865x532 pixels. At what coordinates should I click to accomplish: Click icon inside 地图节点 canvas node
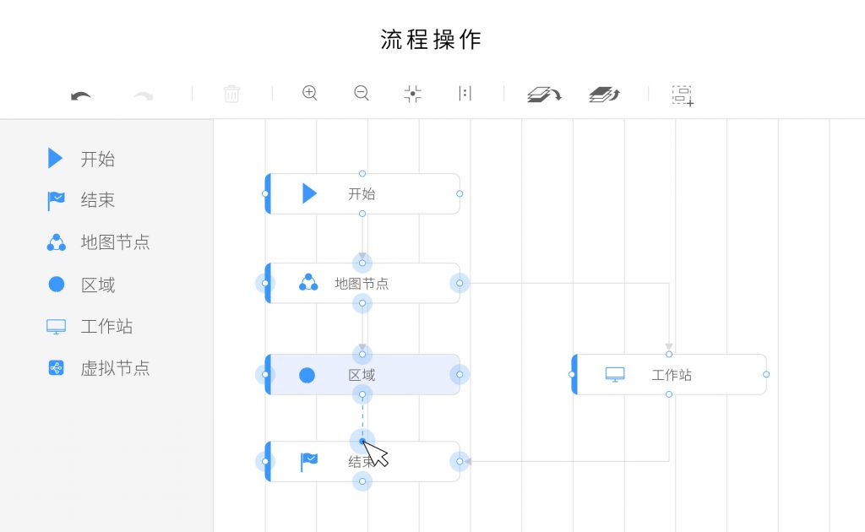point(308,282)
